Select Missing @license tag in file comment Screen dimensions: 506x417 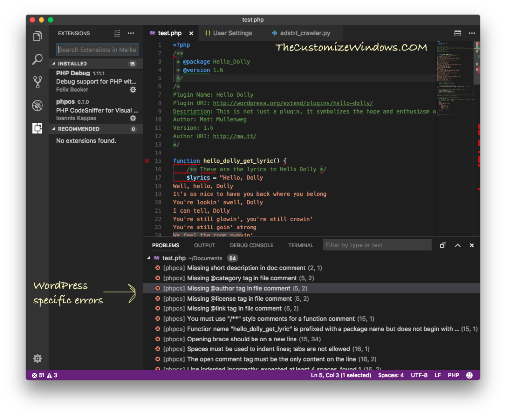click(x=311, y=298)
